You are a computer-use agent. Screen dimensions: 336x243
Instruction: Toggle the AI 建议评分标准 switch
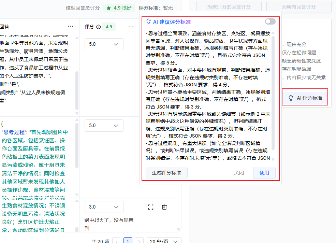(270, 22)
